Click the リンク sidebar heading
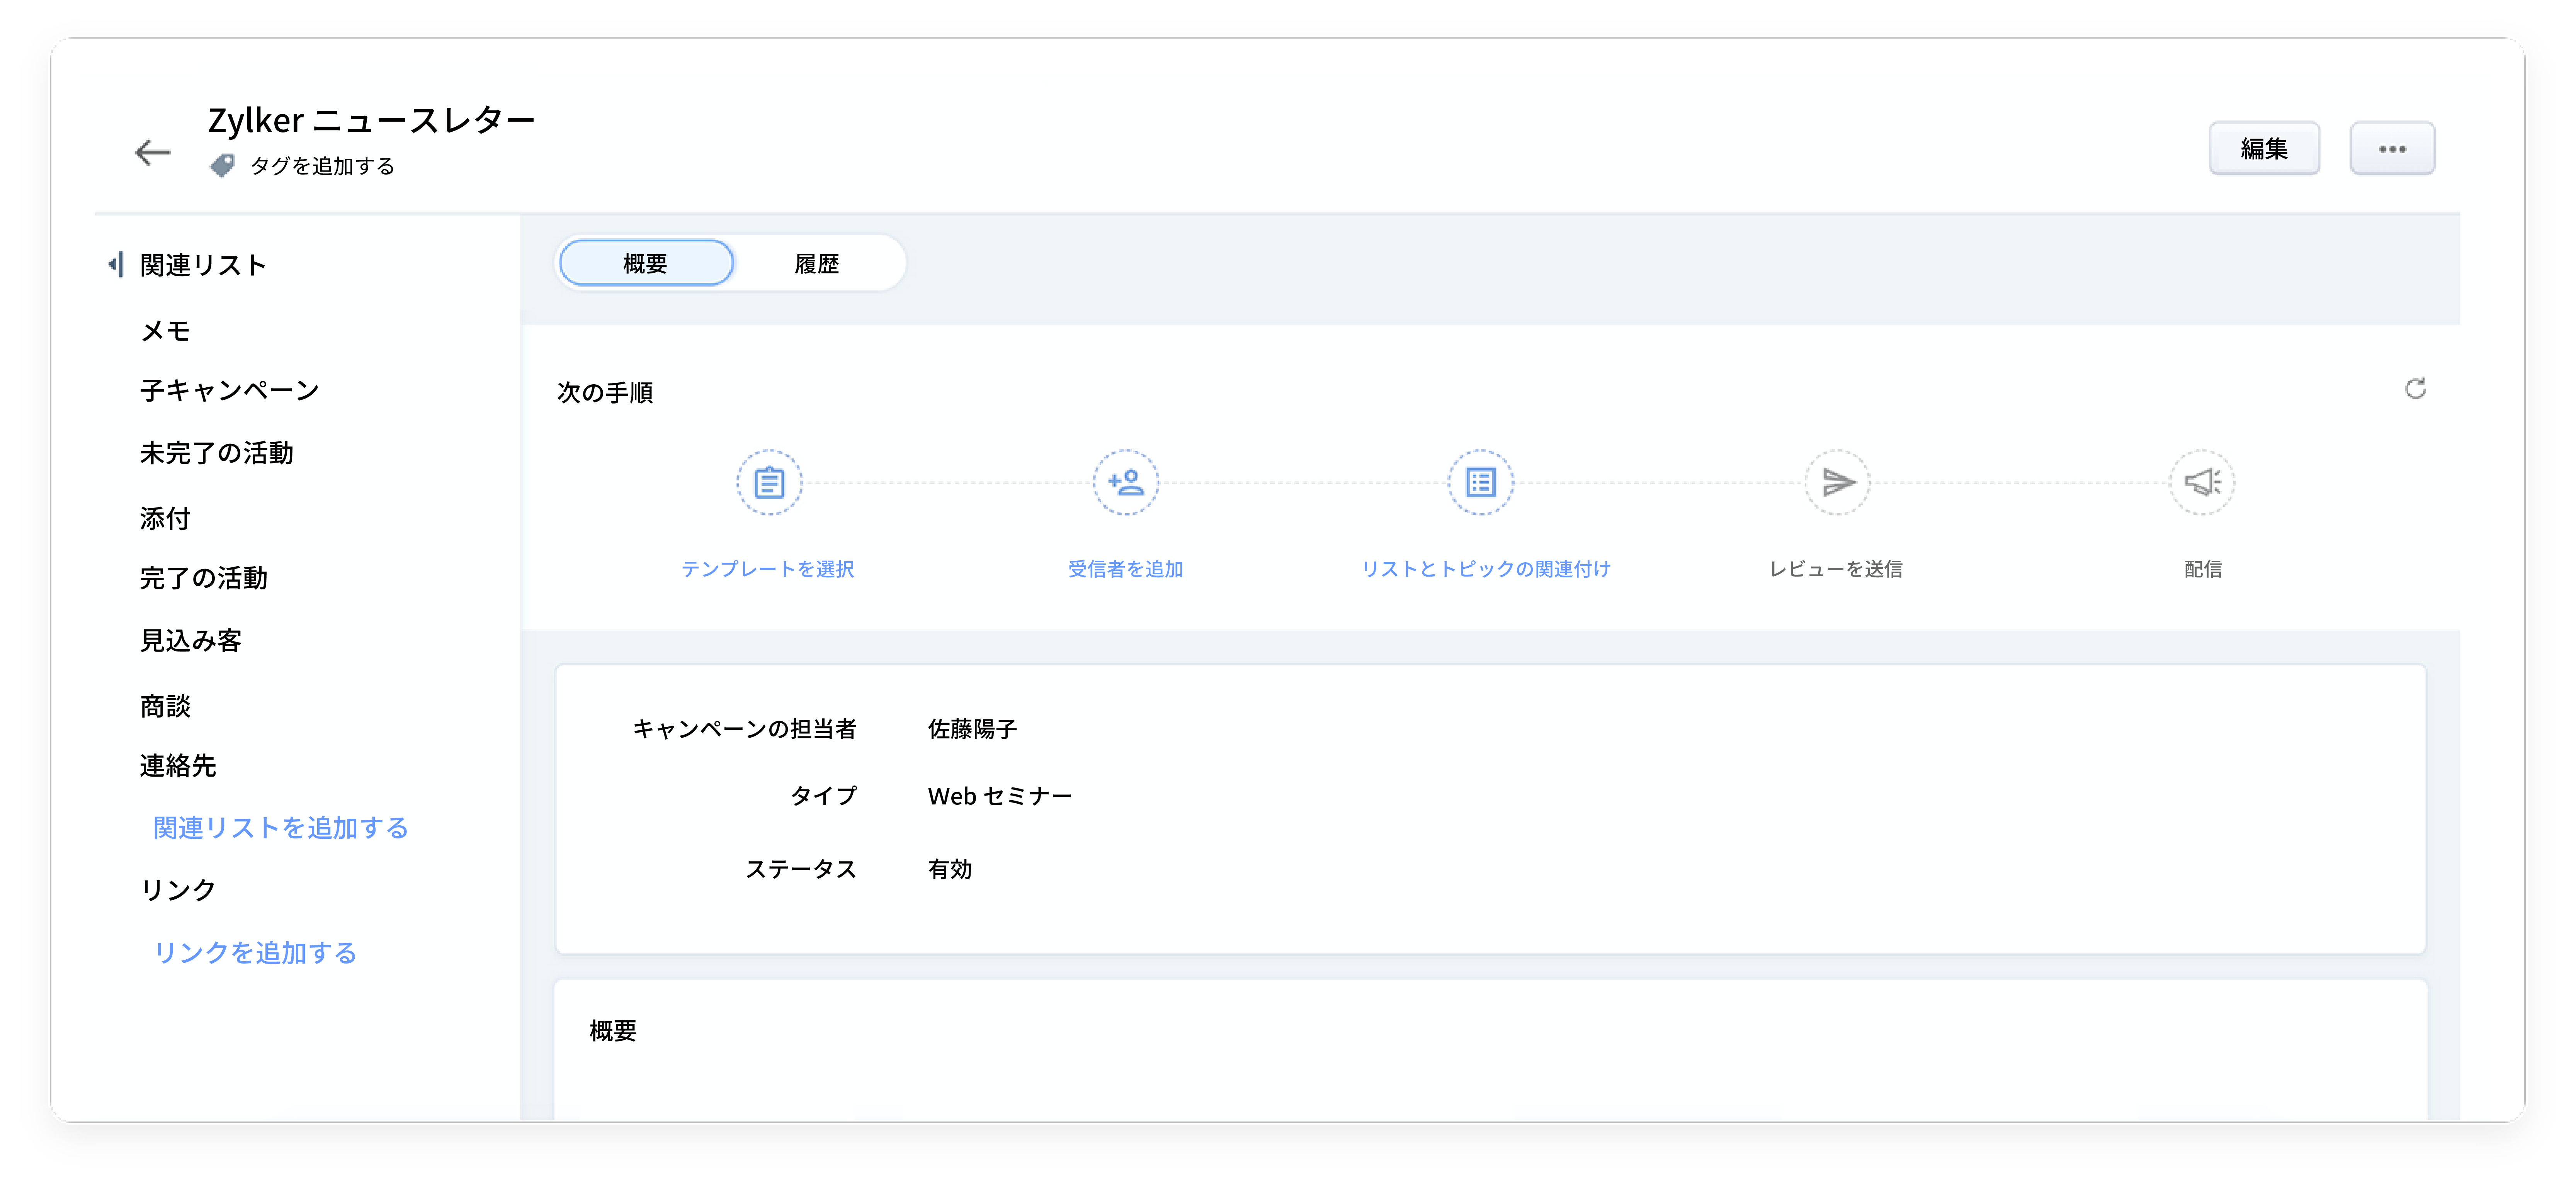Image resolution: width=2576 pixels, height=1186 pixels. 179,890
